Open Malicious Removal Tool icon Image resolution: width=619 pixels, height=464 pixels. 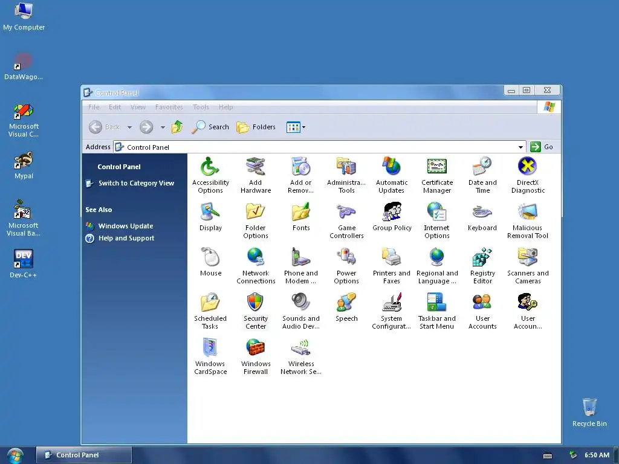pos(527,220)
